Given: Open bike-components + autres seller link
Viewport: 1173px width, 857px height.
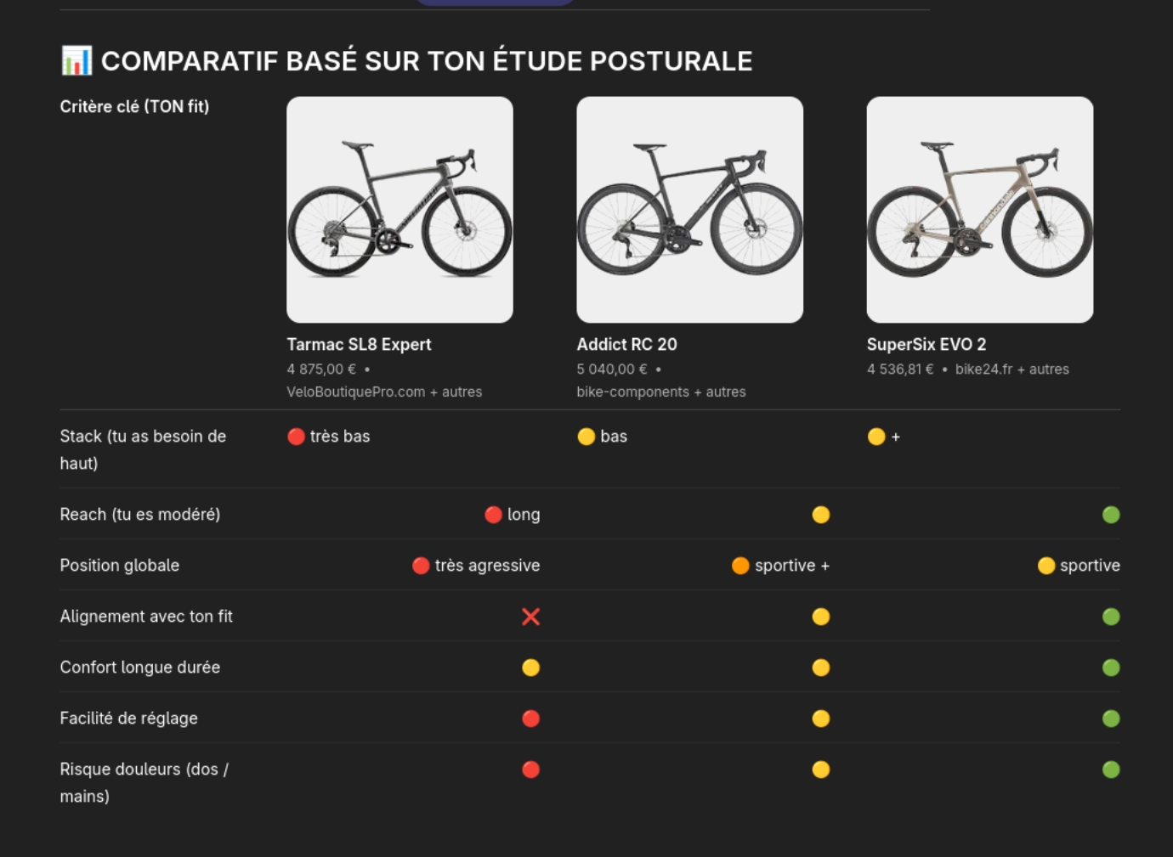Looking at the screenshot, I should [x=660, y=392].
